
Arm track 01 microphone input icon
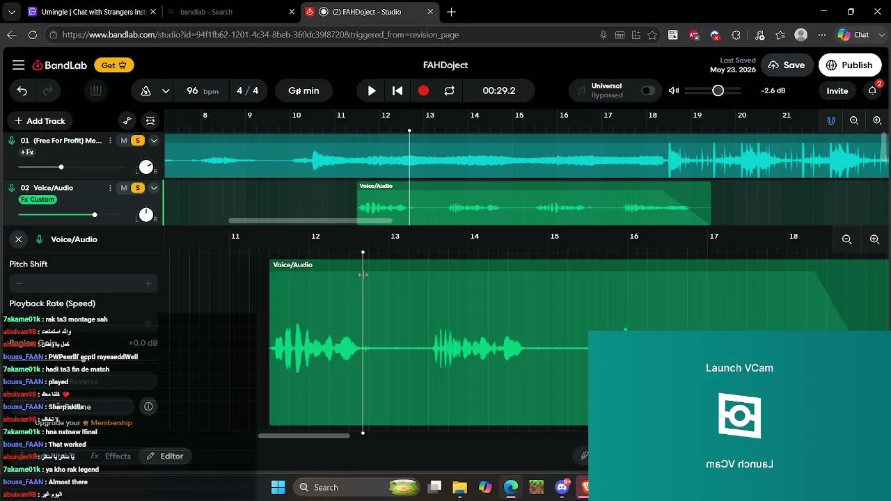pyautogui.click(x=11, y=141)
